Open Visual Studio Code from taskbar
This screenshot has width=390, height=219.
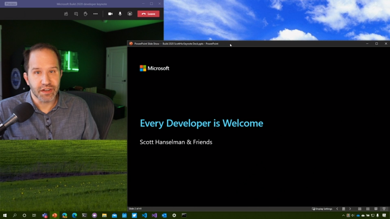[x=144, y=215]
